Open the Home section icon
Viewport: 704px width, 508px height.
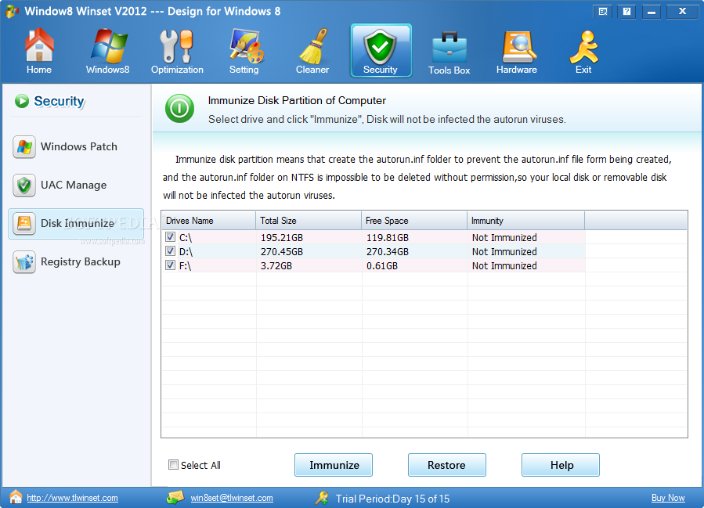39,45
